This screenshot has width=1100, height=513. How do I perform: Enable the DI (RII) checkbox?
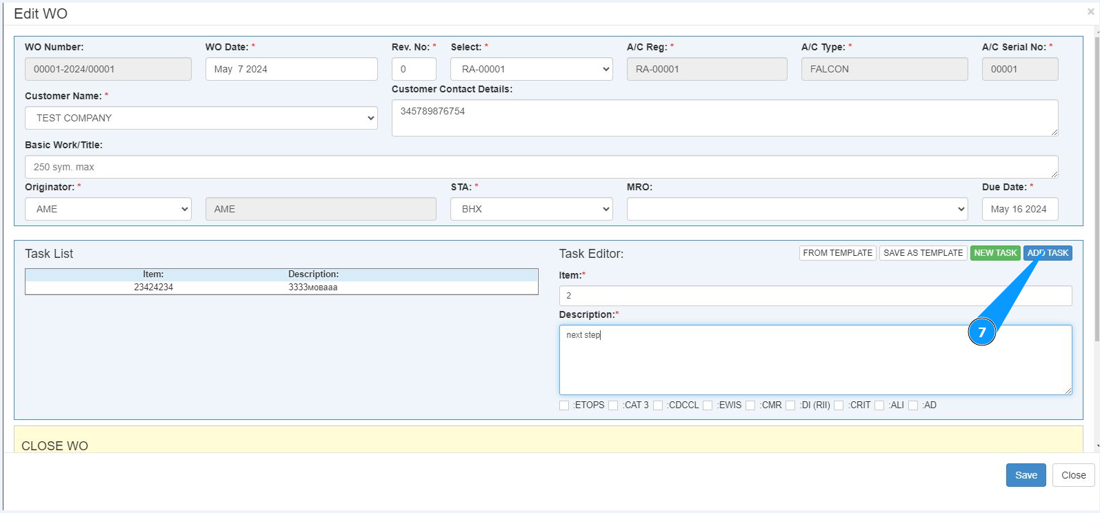coord(790,405)
